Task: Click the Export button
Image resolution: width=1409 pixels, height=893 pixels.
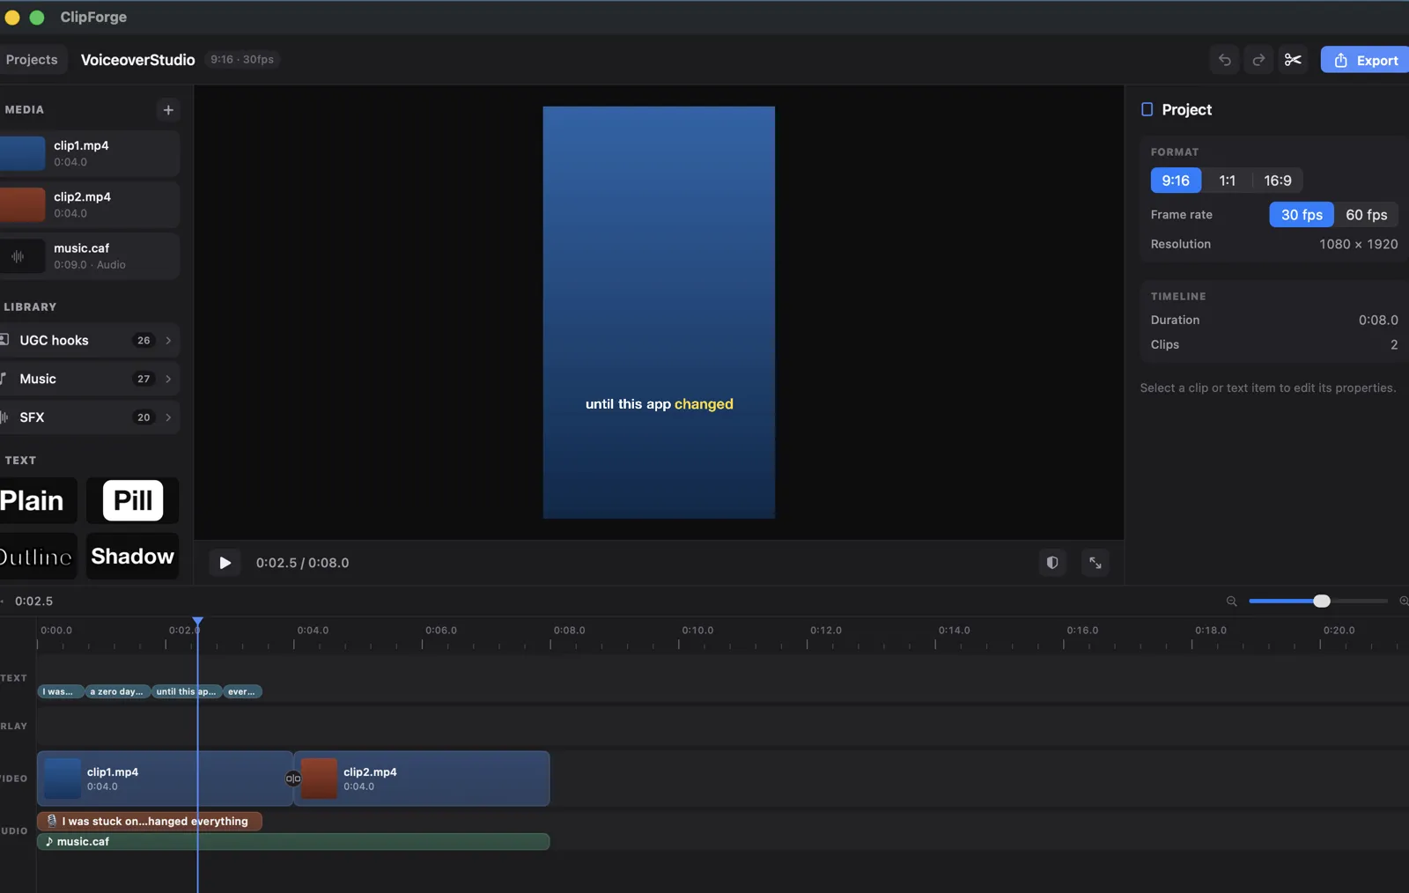Action: point(1366,60)
